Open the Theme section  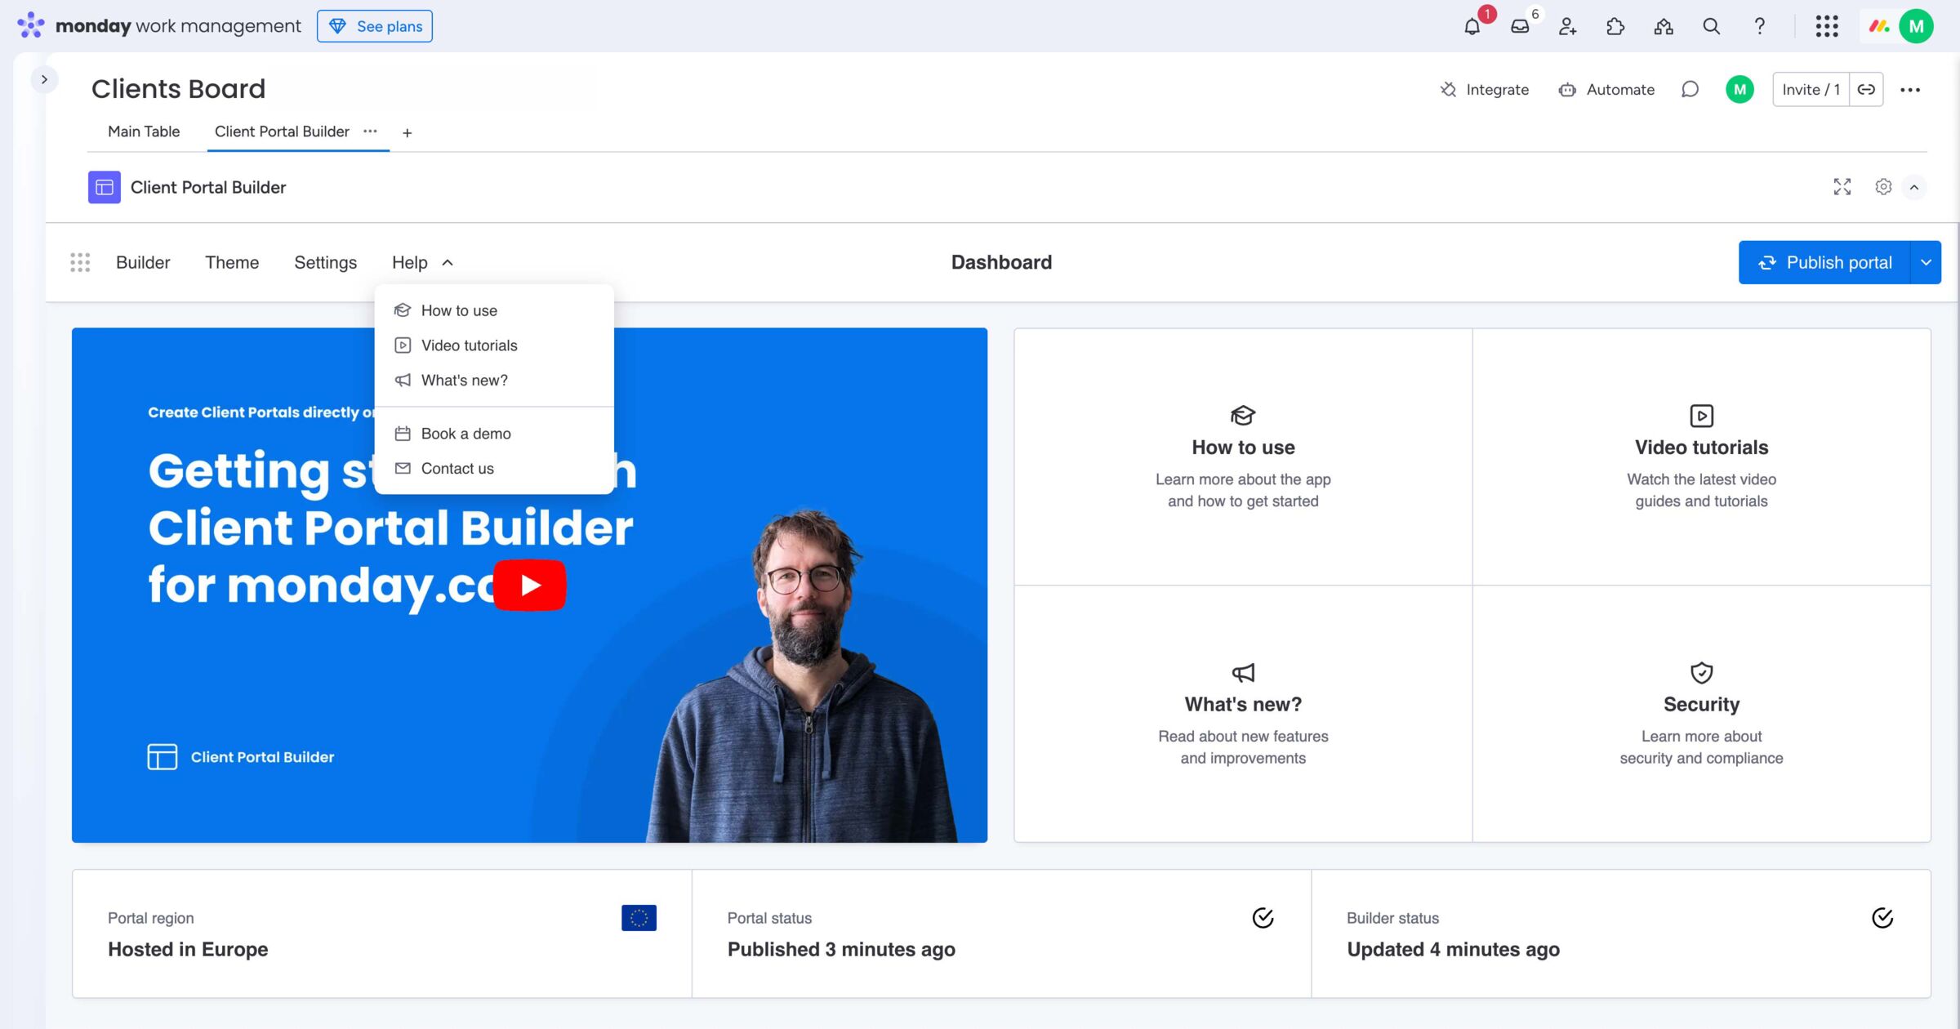coord(232,262)
